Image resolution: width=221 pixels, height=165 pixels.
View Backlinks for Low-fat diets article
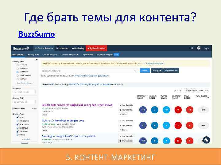(x=126, y=105)
